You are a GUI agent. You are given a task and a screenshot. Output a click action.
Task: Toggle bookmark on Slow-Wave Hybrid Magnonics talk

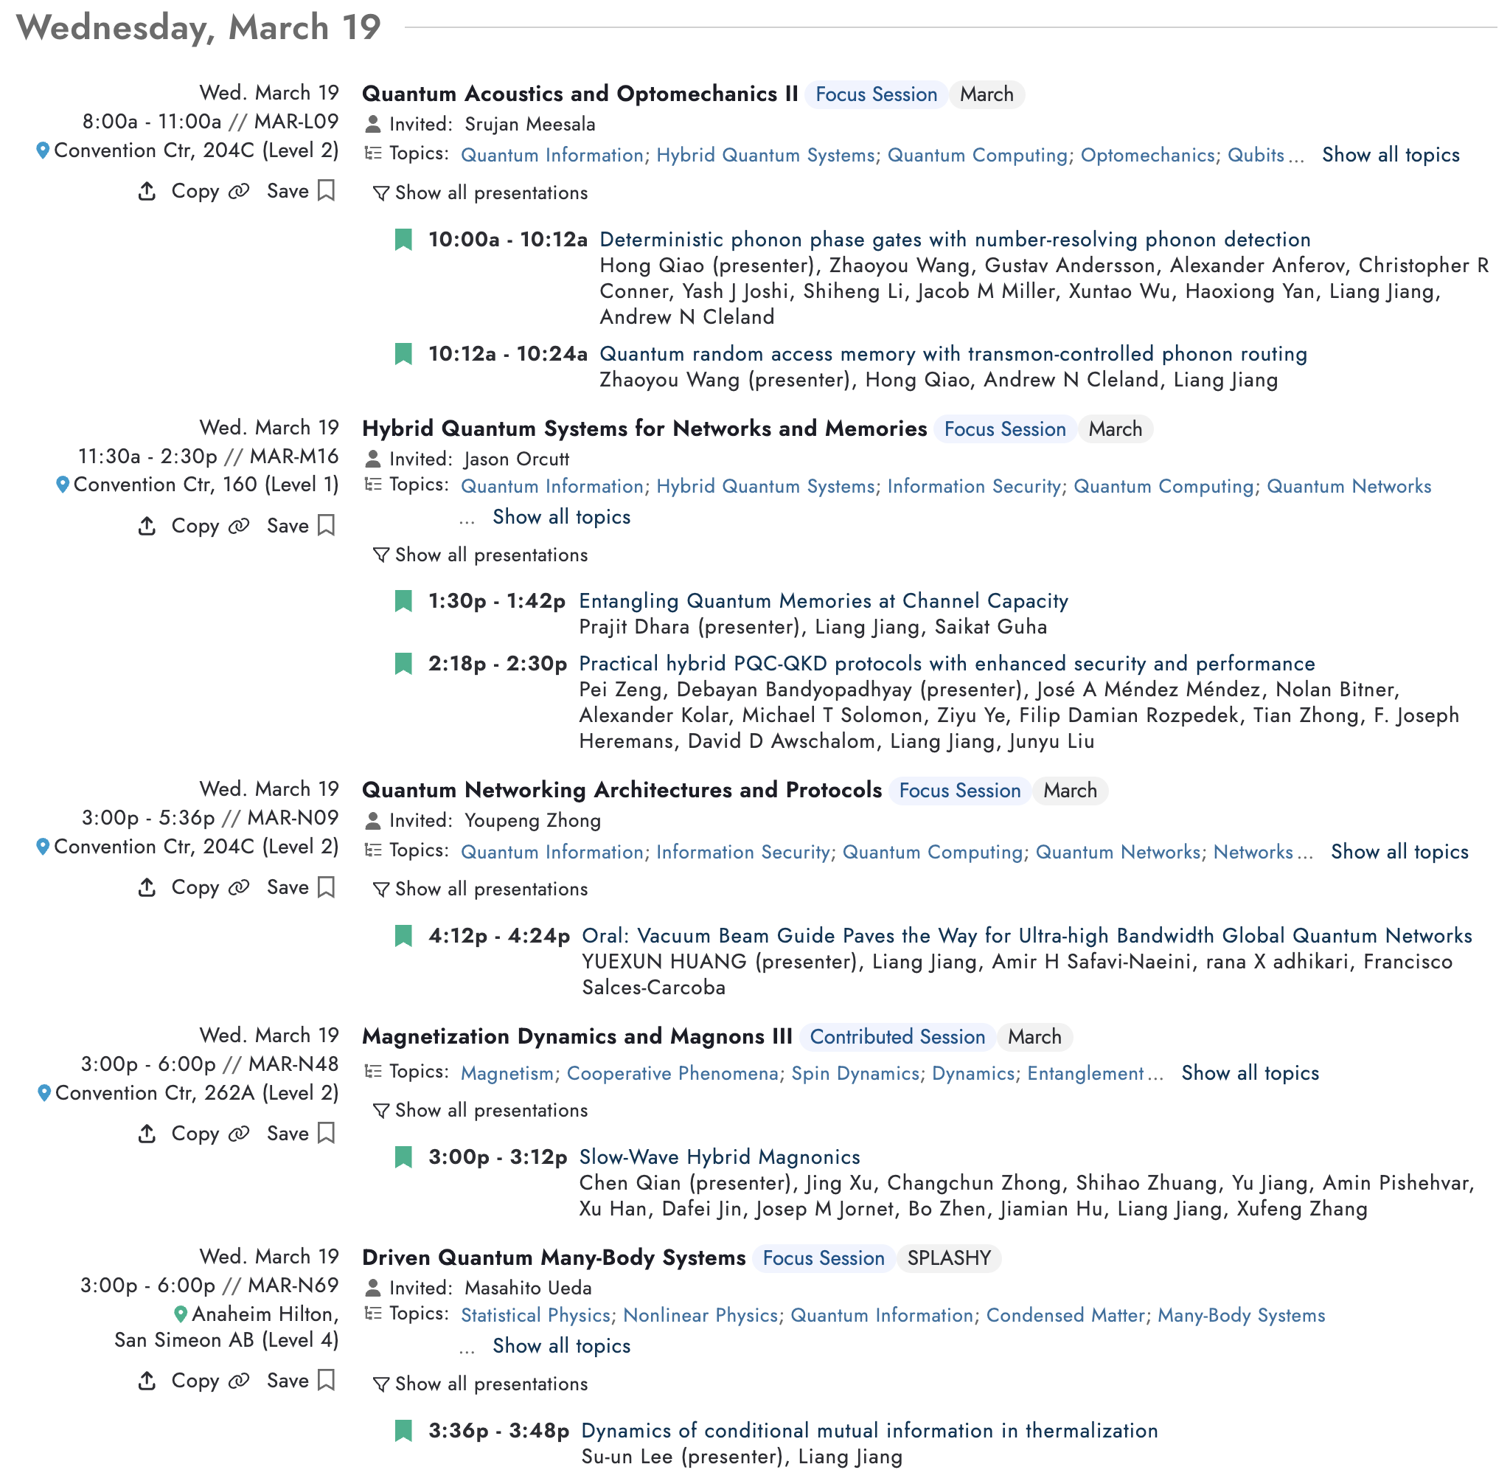403,1157
